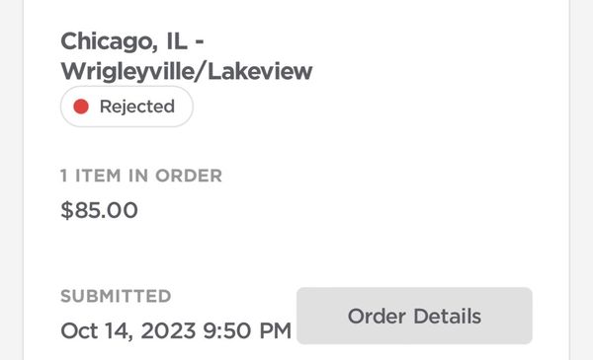Click the red rejected status dot
Viewport: 593px width, 360px height.
tap(81, 107)
